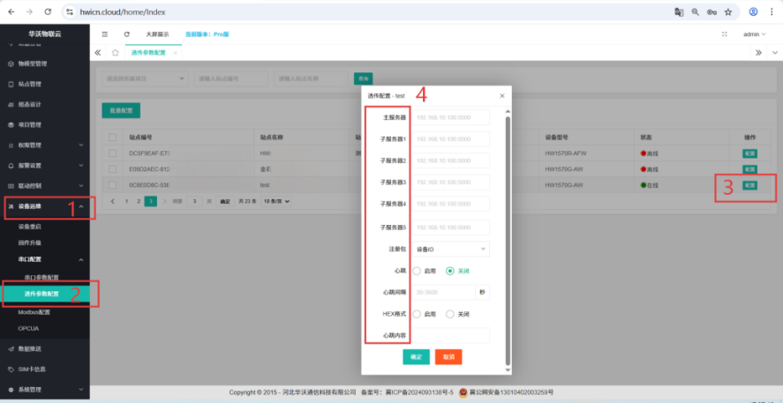Screen dimensions: 783x403
Task: Click the orange 取消 button
Action: 448,356
